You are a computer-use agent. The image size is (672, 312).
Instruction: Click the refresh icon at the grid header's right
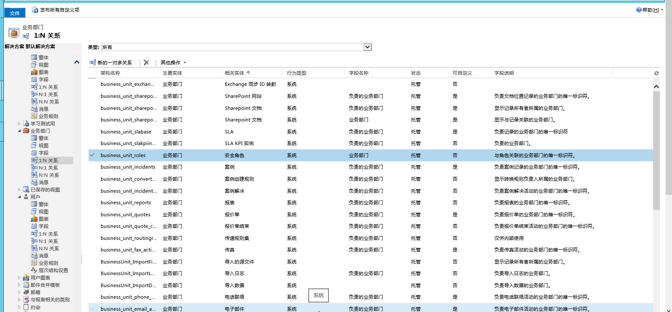point(656,73)
